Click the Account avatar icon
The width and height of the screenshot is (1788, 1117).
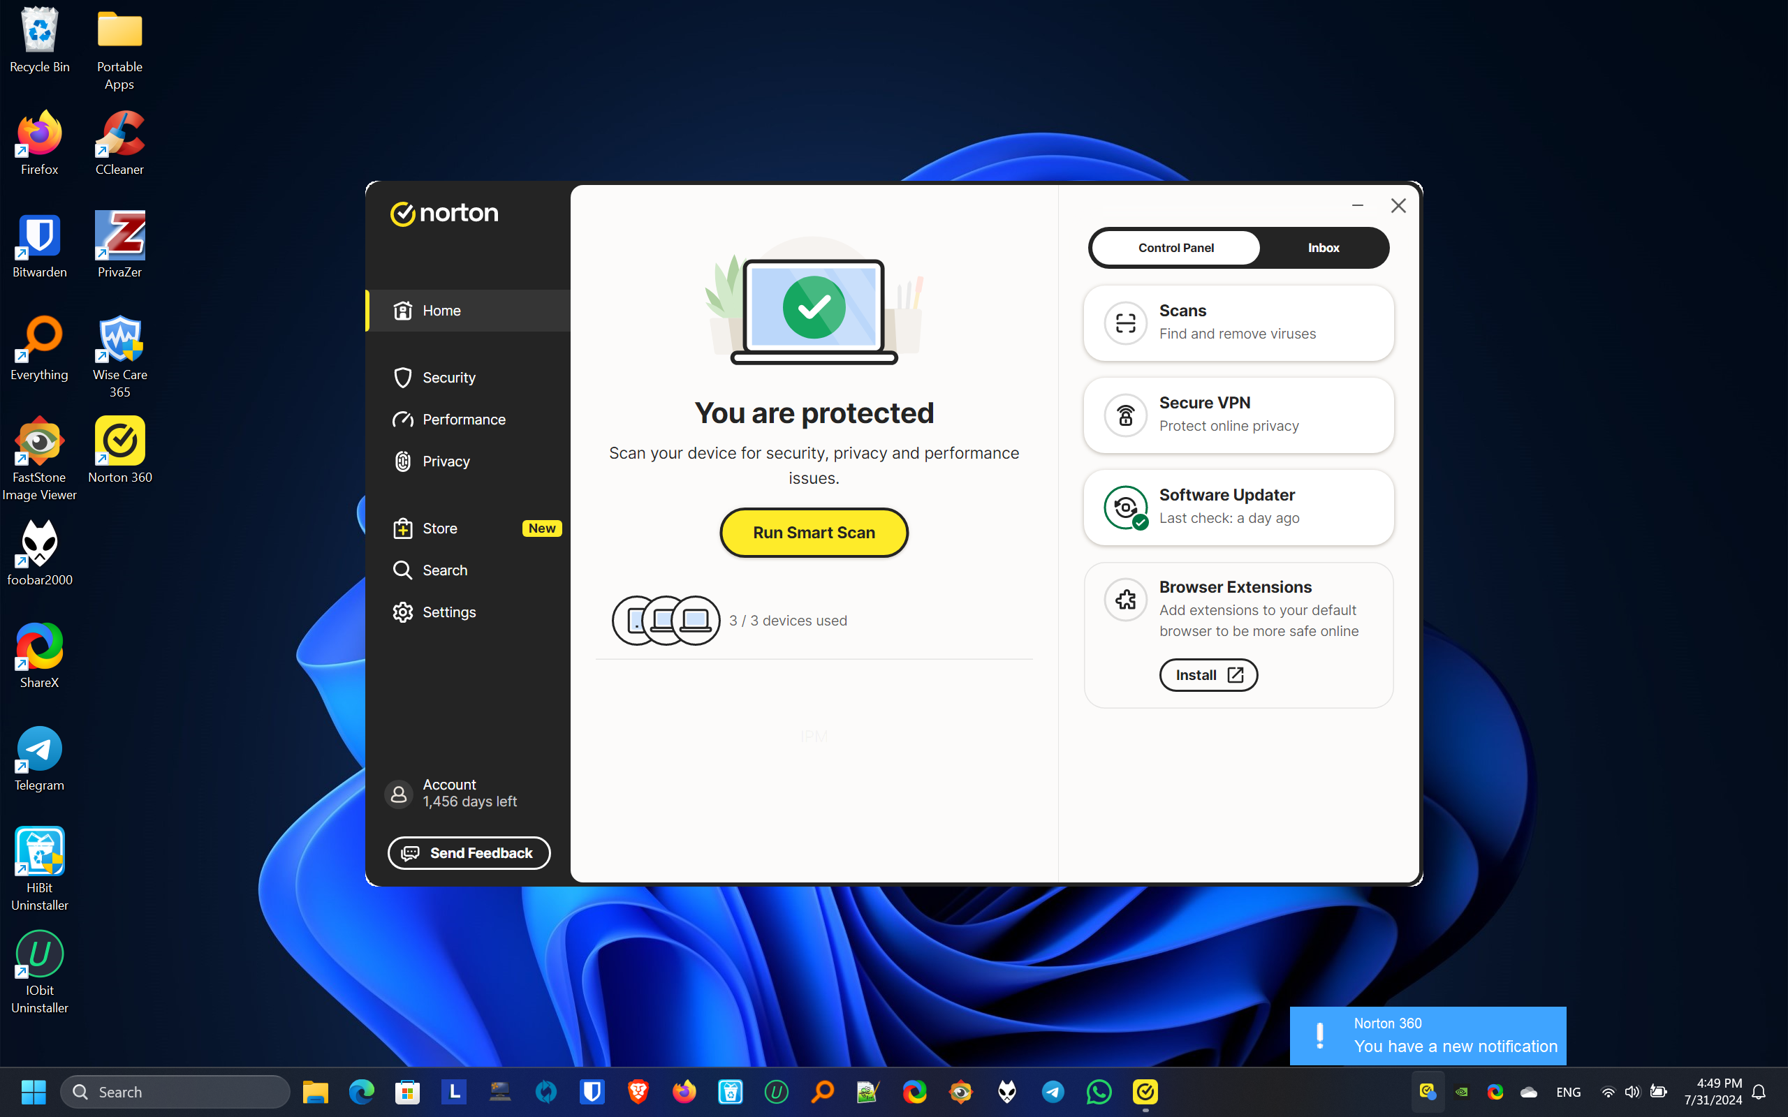point(399,794)
